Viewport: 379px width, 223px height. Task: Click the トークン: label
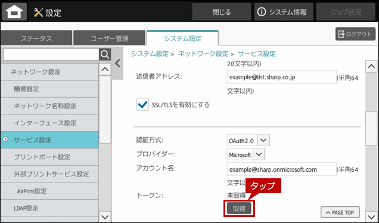point(150,196)
